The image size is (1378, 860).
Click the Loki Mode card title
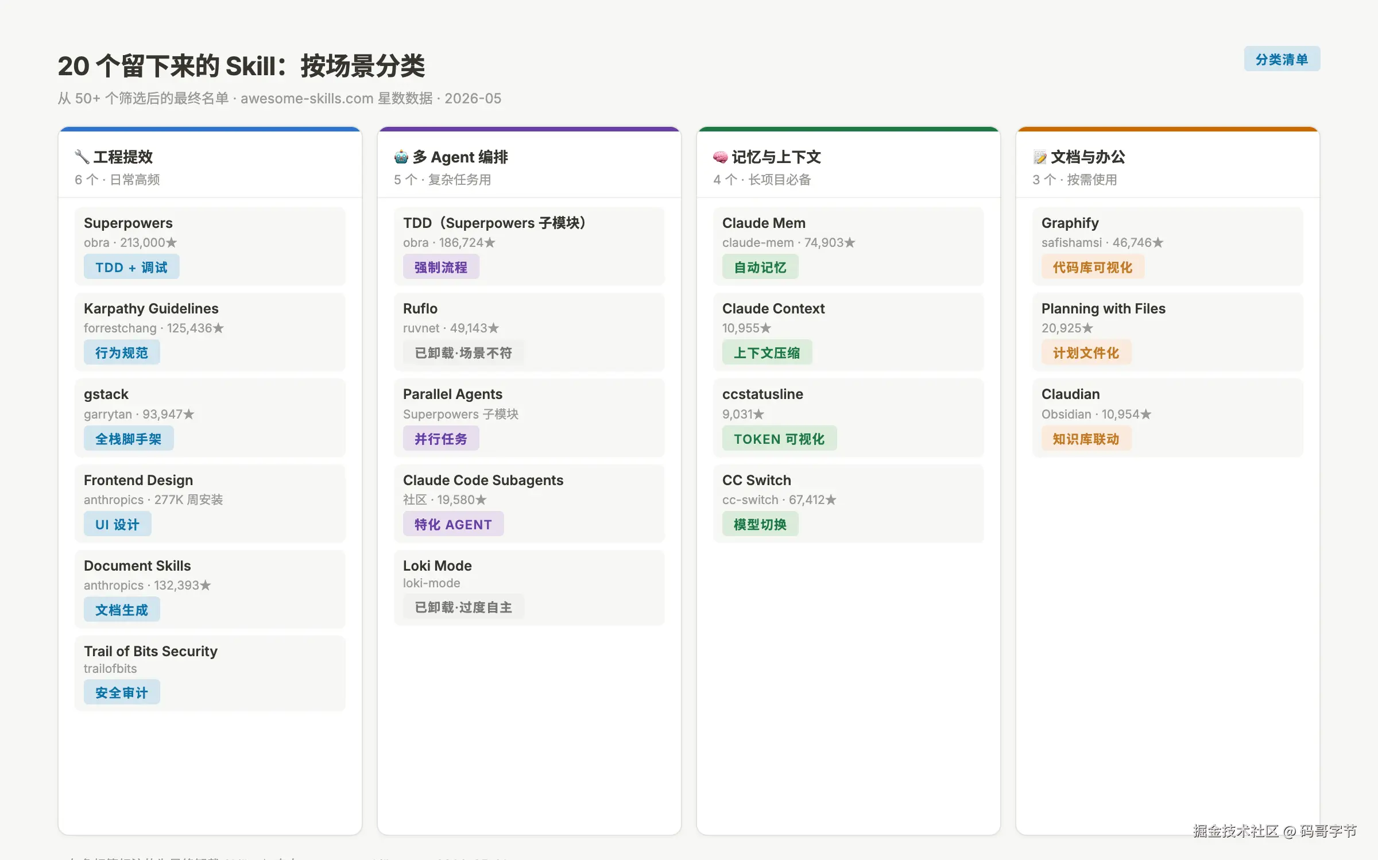(x=438, y=565)
